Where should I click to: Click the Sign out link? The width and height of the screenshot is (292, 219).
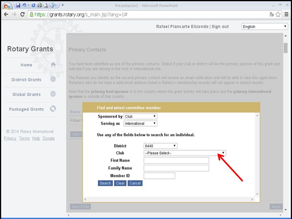[x=220, y=27]
